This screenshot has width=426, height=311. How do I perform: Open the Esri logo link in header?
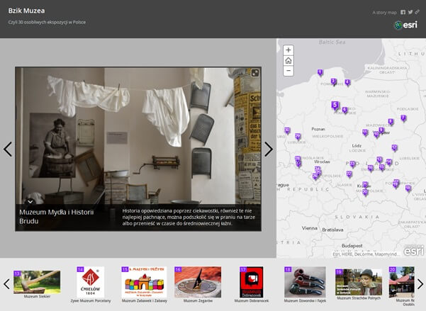click(405, 25)
